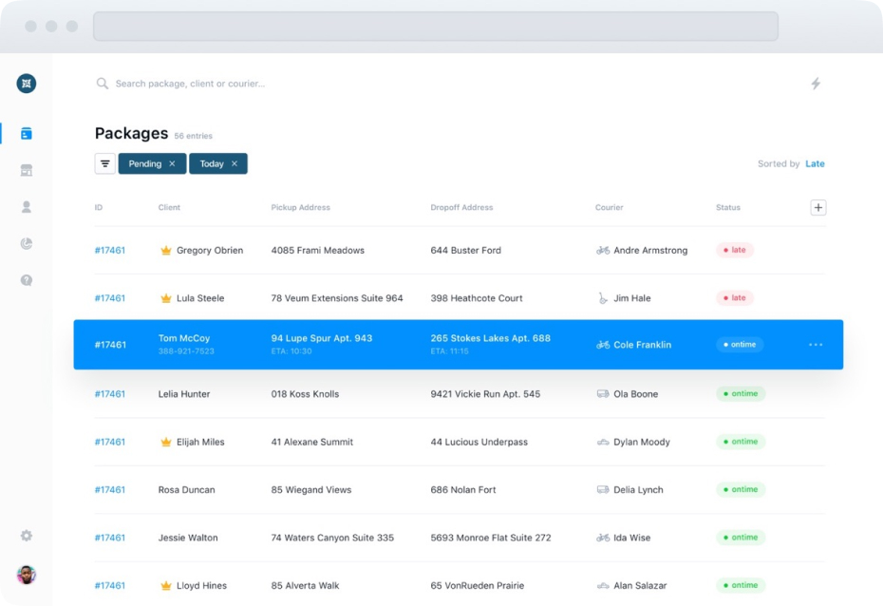Open user profile avatar in sidebar
Screen dimensions: 883x606
[27, 575]
